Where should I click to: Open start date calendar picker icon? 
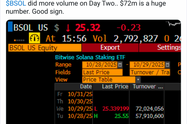point(120,65)
